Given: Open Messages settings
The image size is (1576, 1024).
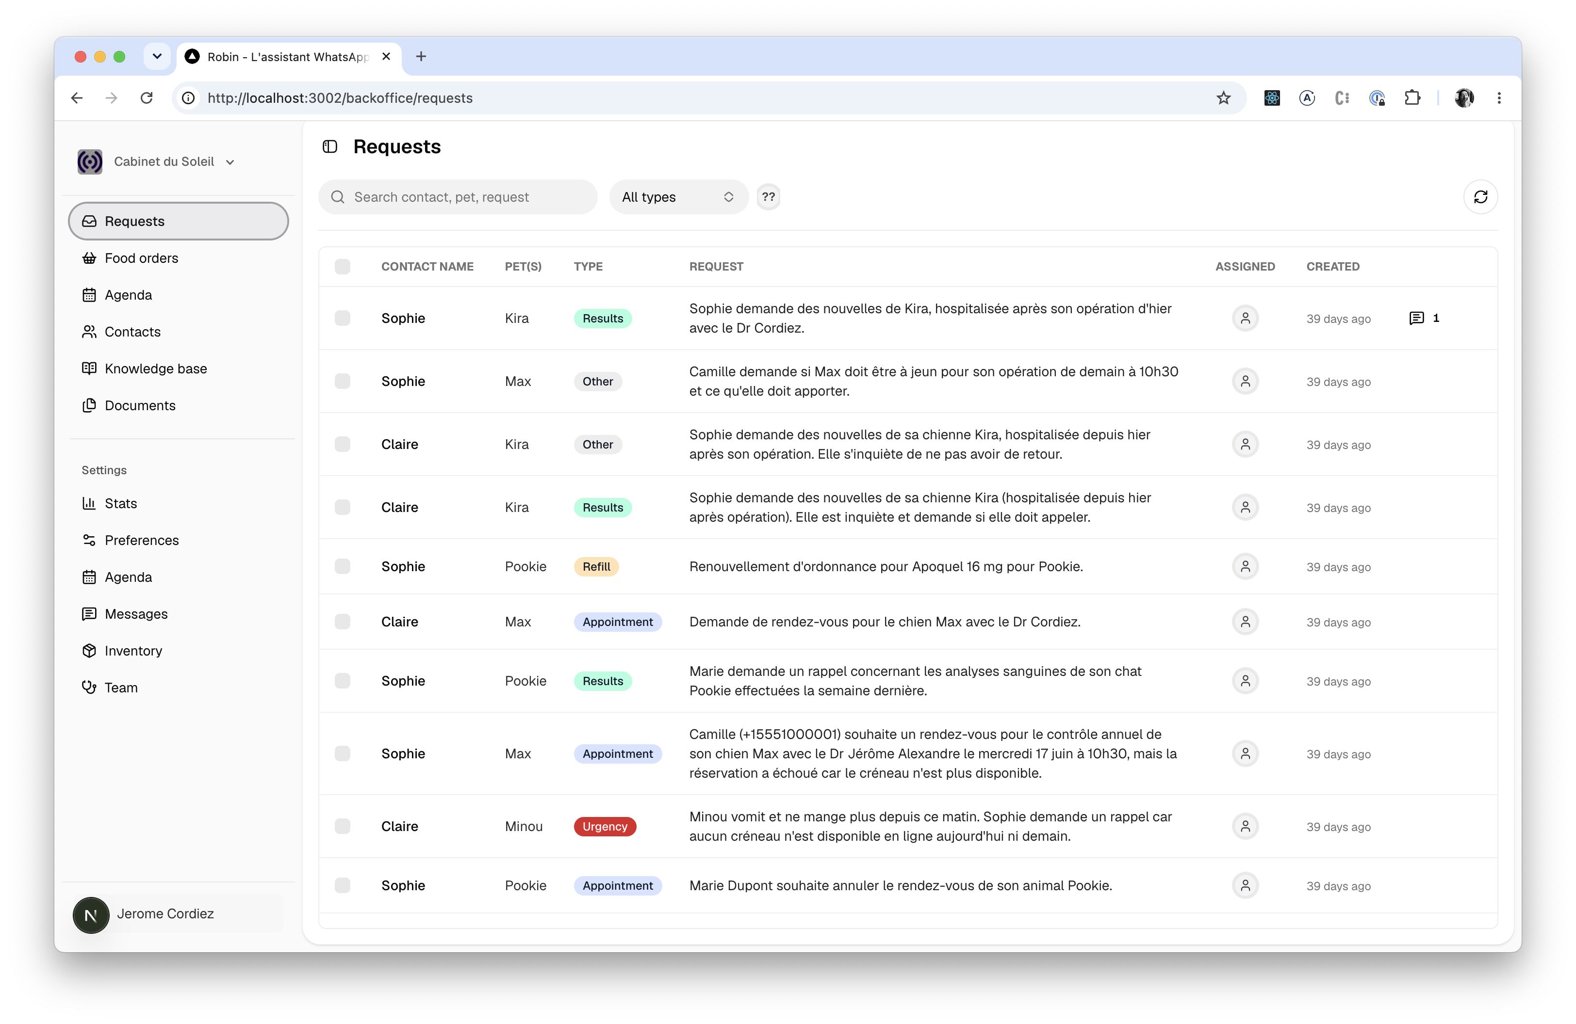Looking at the screenshot, I should click(x=178, y=614).
